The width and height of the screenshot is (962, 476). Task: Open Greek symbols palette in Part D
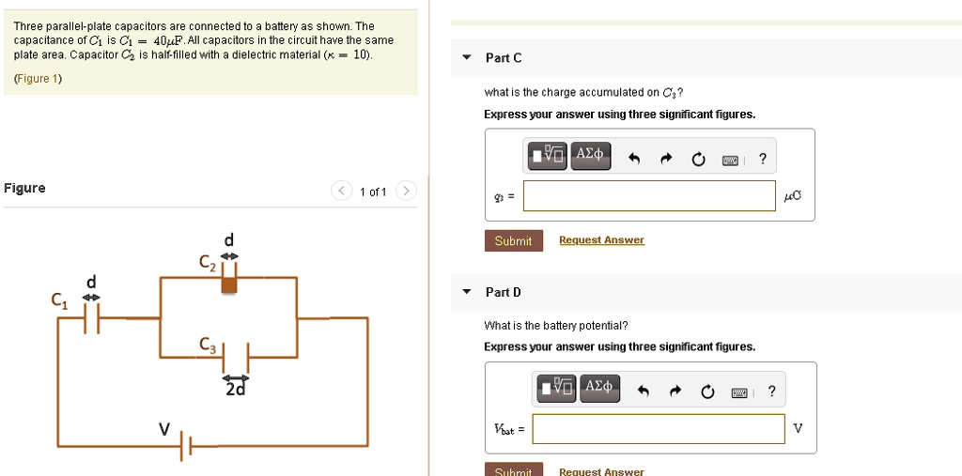click(x=599, y=388)
